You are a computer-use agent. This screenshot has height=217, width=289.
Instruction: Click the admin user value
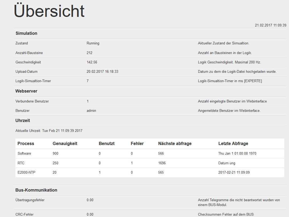click(91, 111)
